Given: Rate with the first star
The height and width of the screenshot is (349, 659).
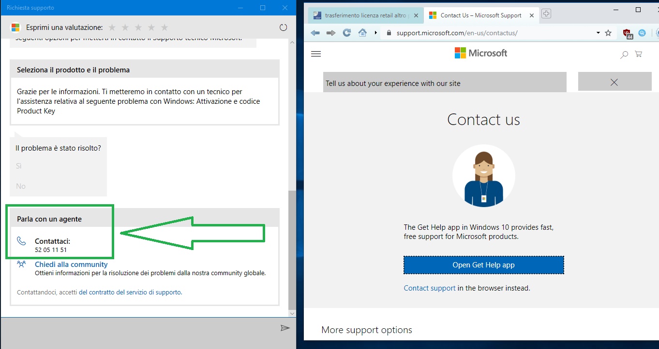Looking at the screenshot, I should pos(112,28).
